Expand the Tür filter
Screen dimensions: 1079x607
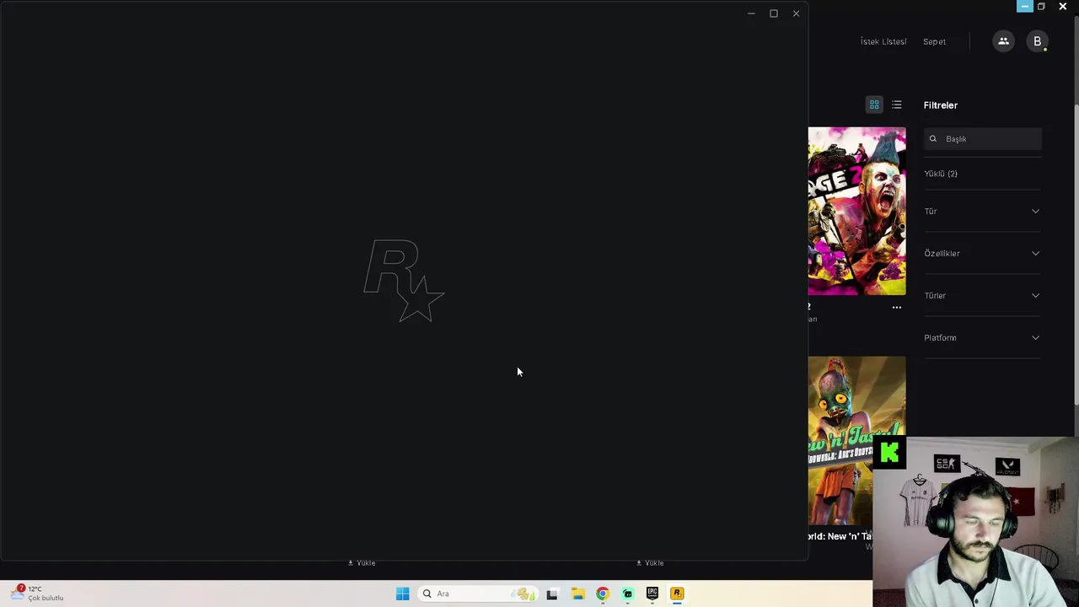tap(982, 212)
